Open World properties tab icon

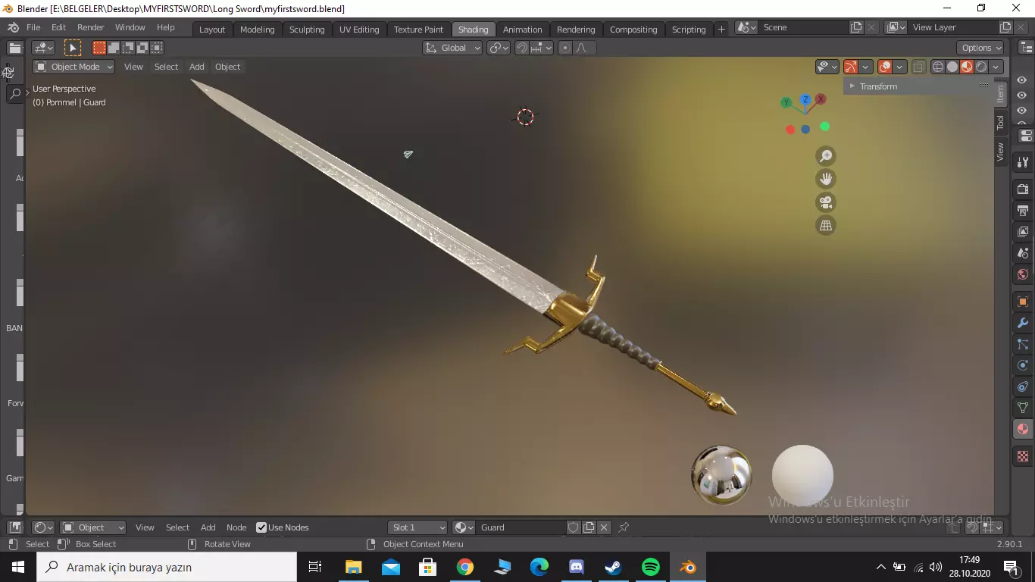coord(1023,274)
